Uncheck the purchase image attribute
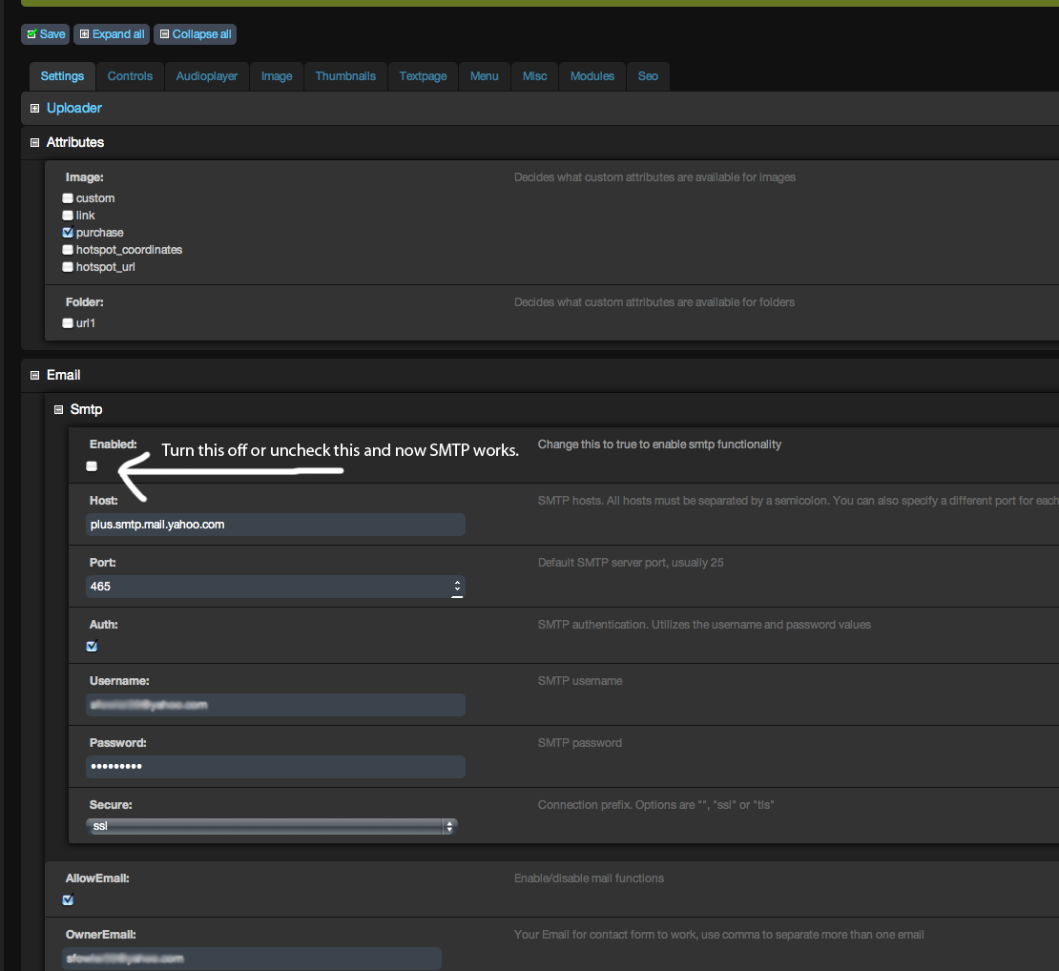 [x=68, y=233]
